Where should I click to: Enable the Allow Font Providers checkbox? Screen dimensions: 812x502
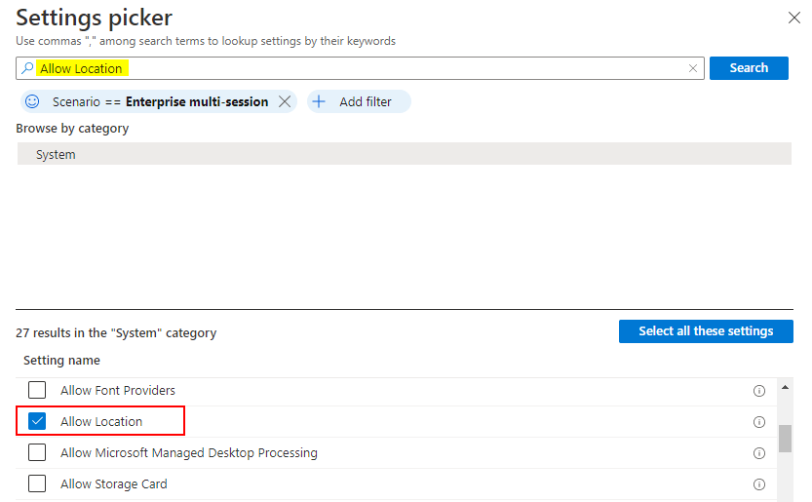(x=37, y=391)
